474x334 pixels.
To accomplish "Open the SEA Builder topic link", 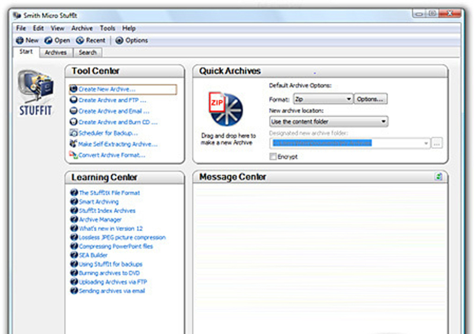I will pos(93,255).
